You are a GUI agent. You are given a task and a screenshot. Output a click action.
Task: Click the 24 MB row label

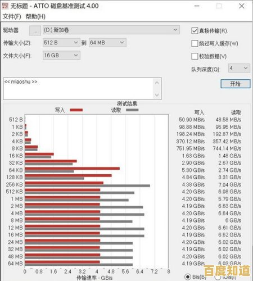pos(15,242)
